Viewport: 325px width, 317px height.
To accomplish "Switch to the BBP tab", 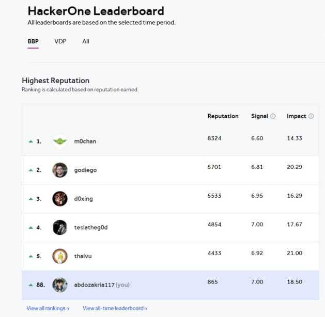I will click(33, 41).
